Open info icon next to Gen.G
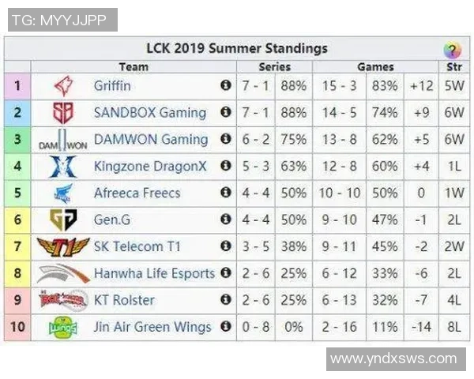This screenshot has width=474, height=379. click(x=226, y=220)
